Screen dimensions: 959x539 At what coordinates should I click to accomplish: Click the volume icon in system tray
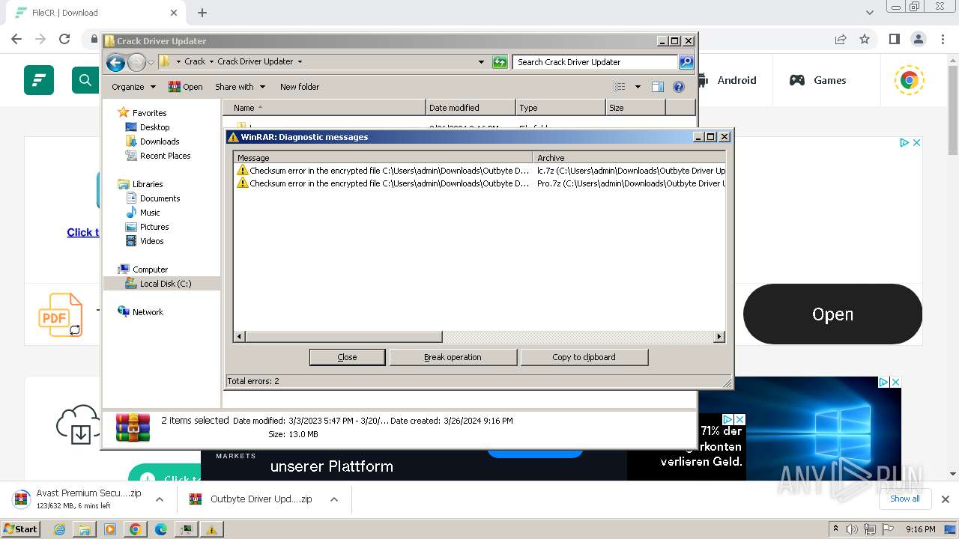pyautogui.click(x=852, y=529)
